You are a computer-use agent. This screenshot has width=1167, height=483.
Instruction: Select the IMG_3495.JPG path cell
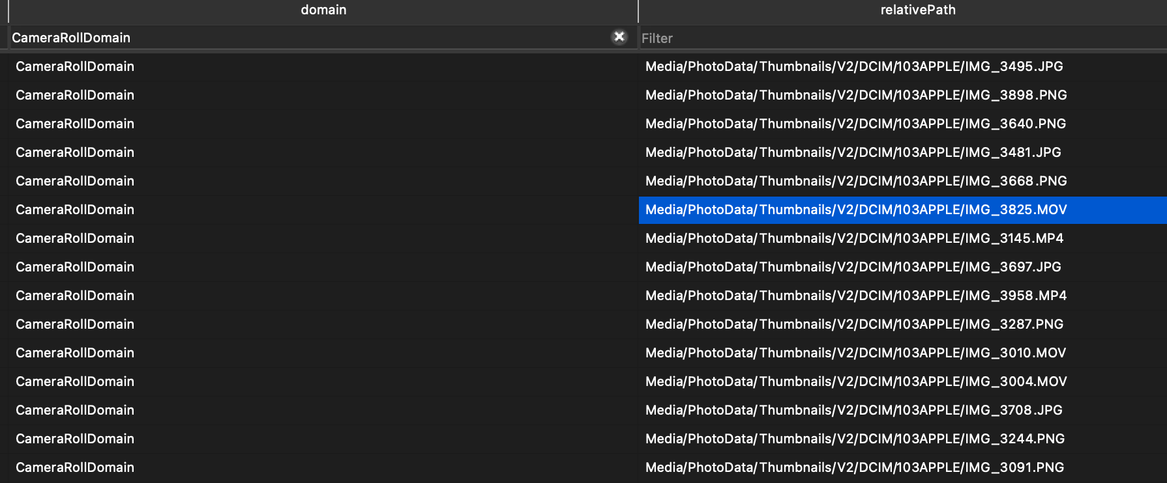click(x=854, y=66)
